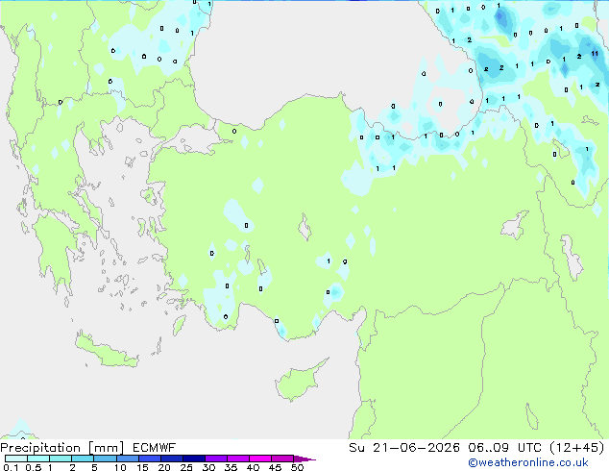Select the darkest navy 25 to 30 legend swatch

tap(194, 459)
